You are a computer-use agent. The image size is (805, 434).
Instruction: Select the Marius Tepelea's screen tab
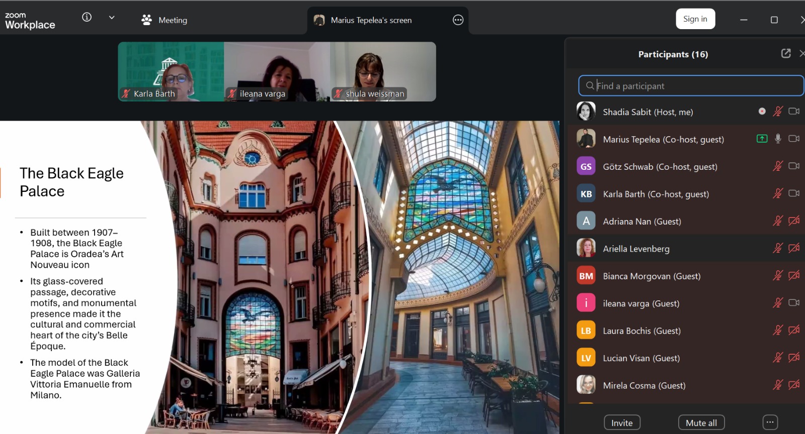coord(371,20)
